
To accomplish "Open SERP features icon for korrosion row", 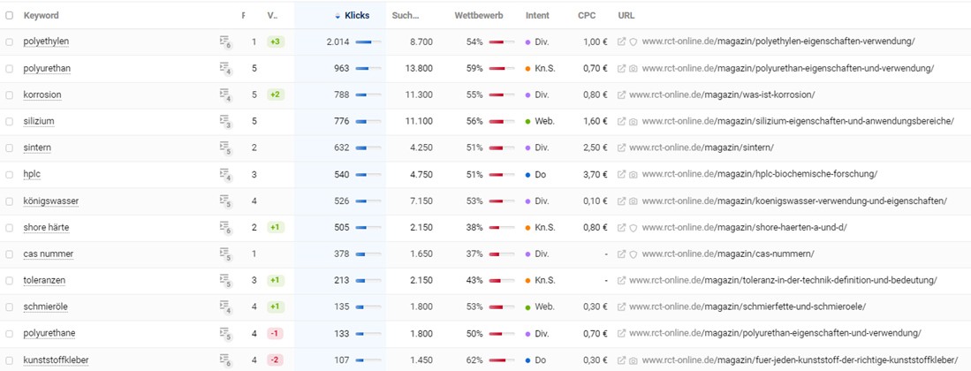I will (225, 95).
